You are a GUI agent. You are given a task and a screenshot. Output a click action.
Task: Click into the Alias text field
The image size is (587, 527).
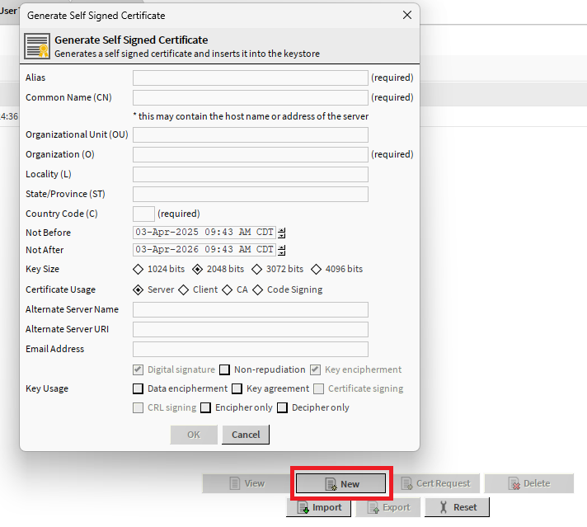click(x=250, y=78)
